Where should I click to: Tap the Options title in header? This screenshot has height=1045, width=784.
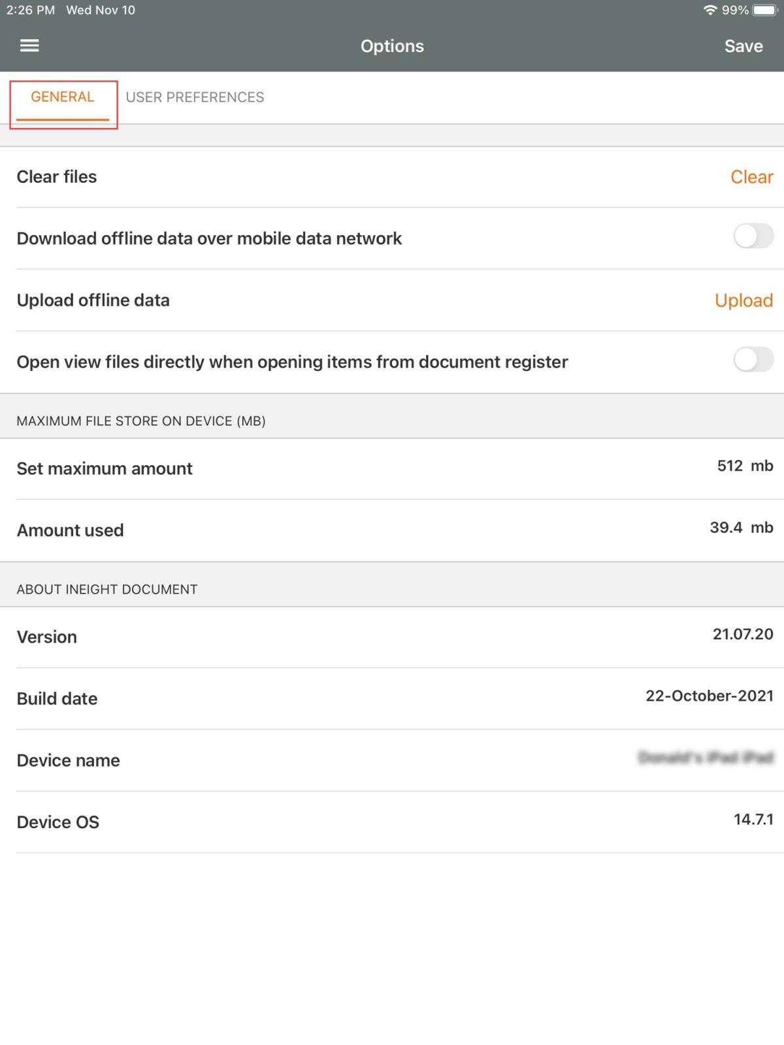pos(392,46)
